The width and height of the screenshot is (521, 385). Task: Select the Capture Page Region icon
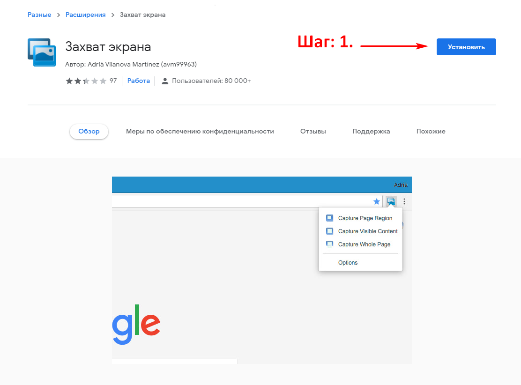[x=329, y=217]
